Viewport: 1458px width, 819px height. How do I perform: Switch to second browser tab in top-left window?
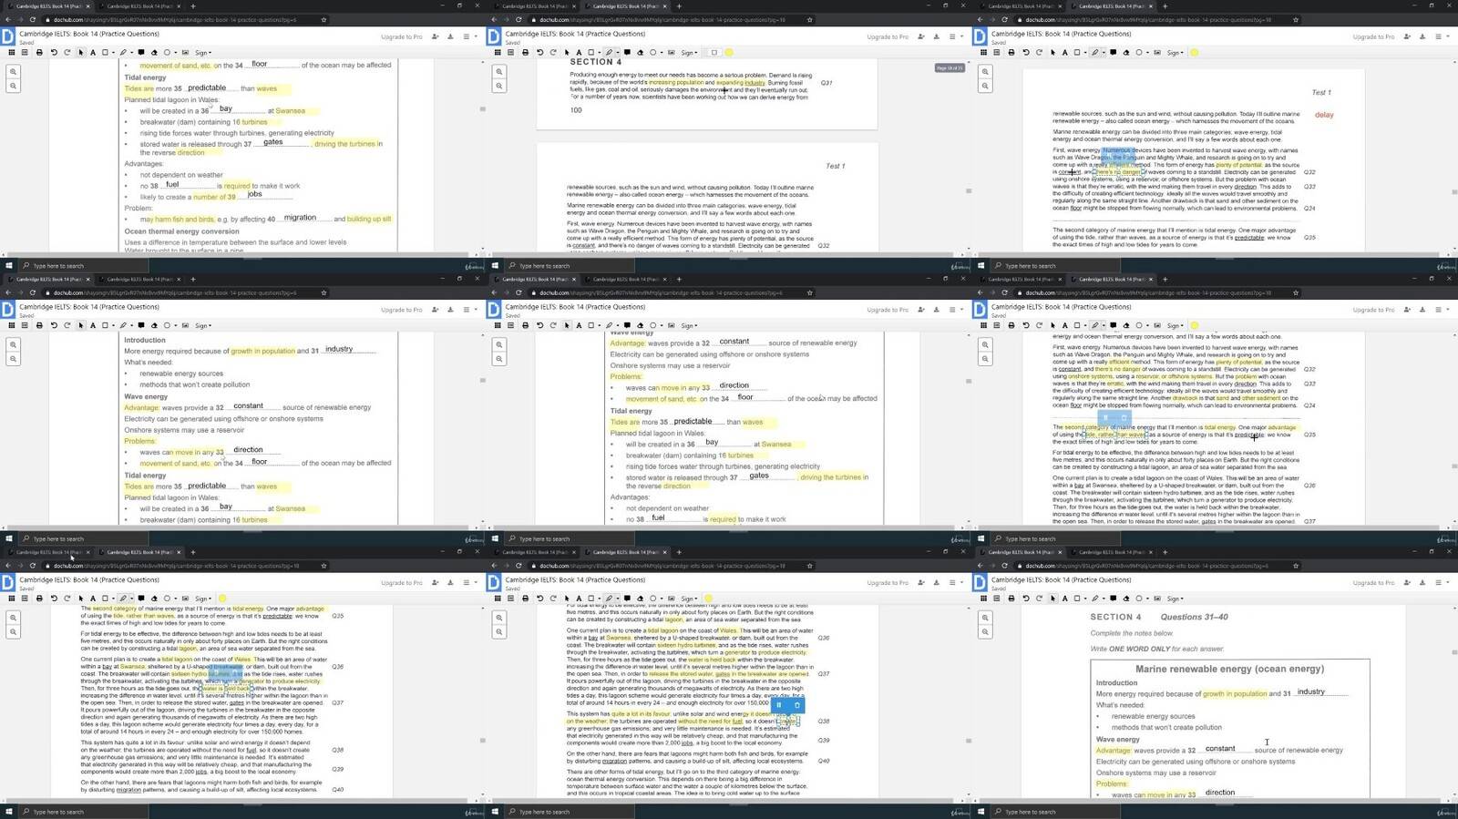pyautogui.click(x=139, y=6)
